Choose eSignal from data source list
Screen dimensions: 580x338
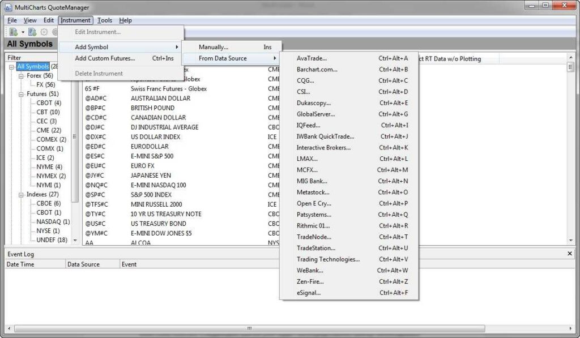point(309,293)
